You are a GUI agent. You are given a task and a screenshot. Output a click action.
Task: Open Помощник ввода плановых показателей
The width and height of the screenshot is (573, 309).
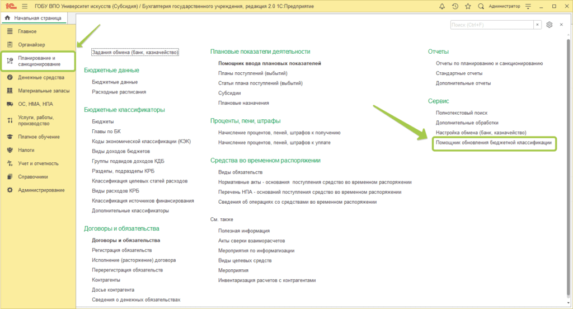click(269, 64)
